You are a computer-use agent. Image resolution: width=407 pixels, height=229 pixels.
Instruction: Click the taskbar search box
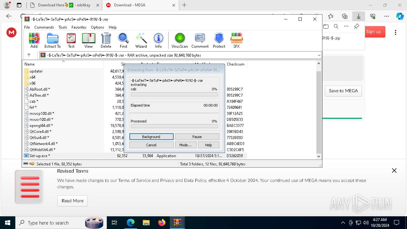pos(60,223)
